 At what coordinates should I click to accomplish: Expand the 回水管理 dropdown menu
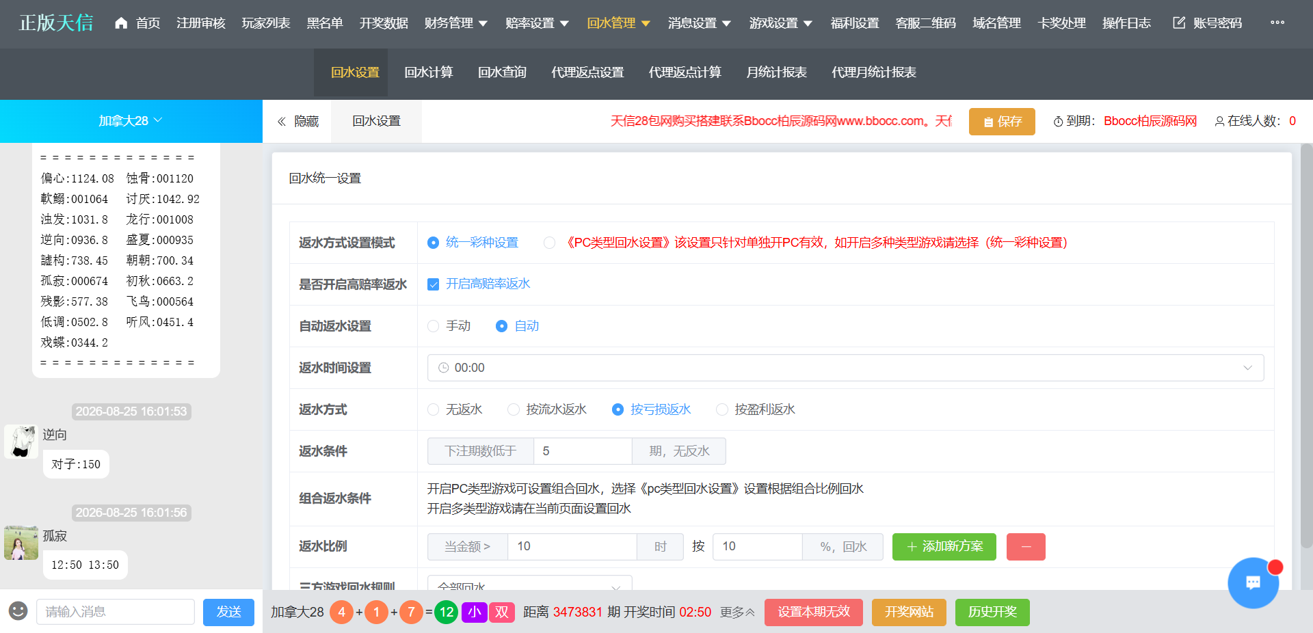pos(619,23)
